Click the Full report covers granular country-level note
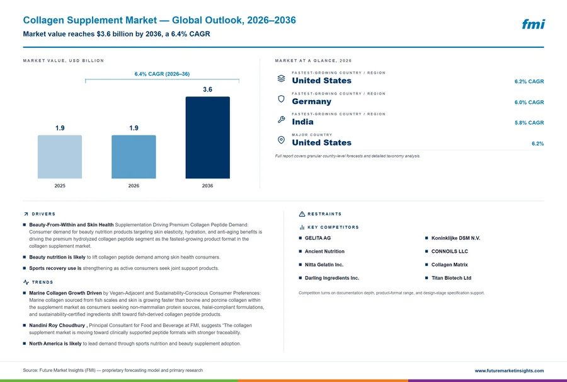The width and height of the screenshot is (567, 382). pos(348,156)
